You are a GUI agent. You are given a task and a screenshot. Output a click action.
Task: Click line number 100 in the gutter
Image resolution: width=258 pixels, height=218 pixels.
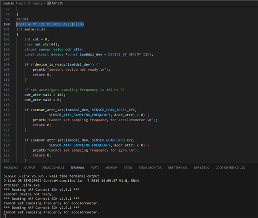pos(6,24)
